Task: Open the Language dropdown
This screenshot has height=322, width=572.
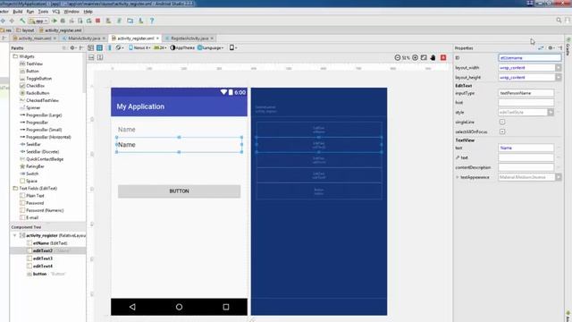Action: coord(211,47)
